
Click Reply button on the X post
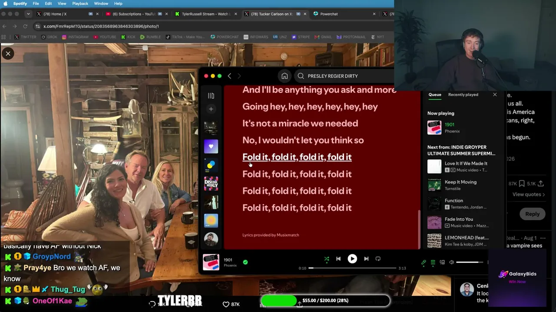[x=532, y=214]
